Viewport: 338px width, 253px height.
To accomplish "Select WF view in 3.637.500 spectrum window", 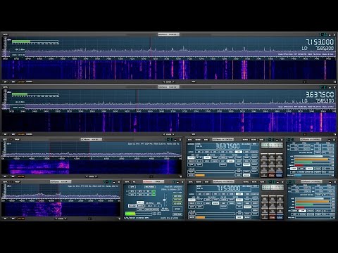I will point(13,134).
